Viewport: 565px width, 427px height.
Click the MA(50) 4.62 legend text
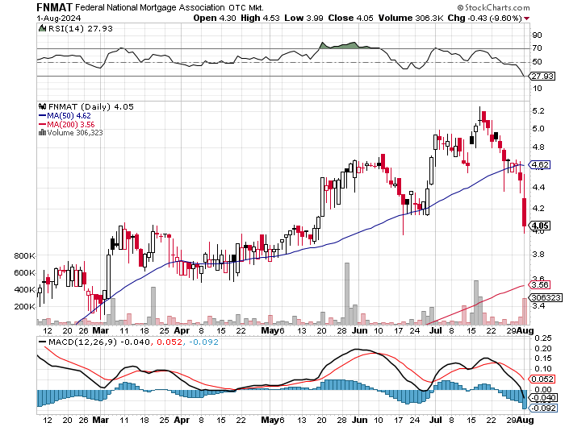[69, 116]
